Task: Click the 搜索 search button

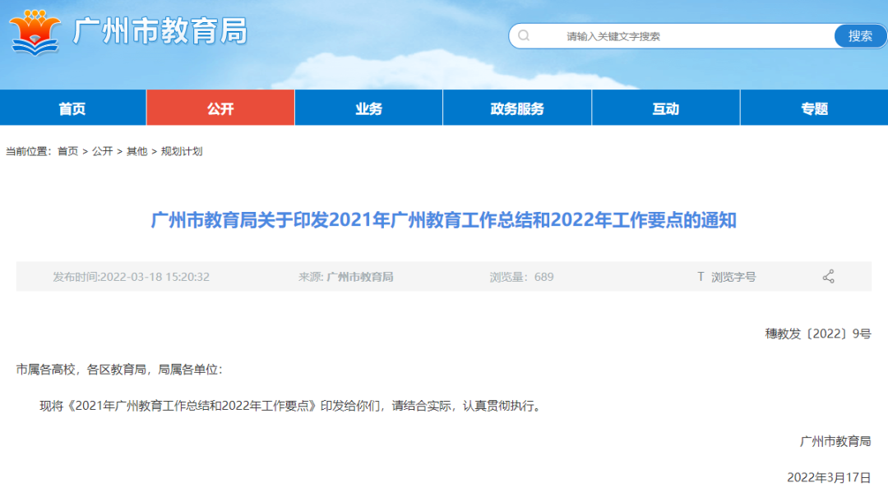Action: pyautogui.click(x=860, y=36)
